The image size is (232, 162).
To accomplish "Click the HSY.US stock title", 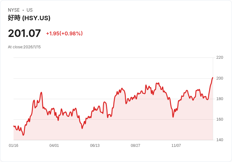I will tap(29, 18).
